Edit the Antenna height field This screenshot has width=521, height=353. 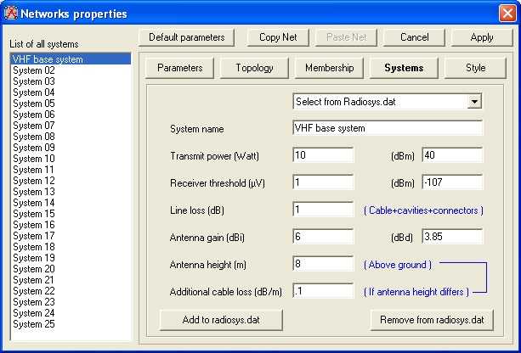pos(323,264)
